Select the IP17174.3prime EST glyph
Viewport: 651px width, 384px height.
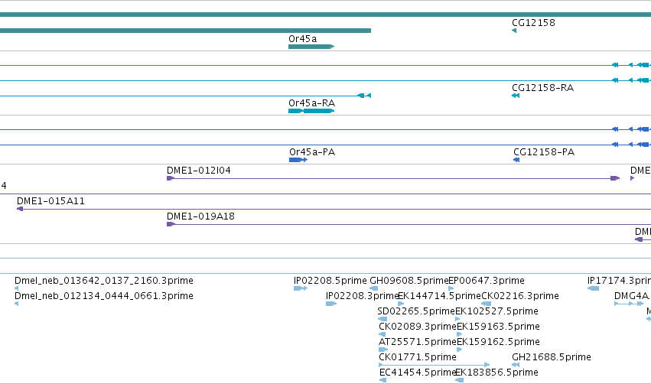pyautogui.click(x=594, y=288)
